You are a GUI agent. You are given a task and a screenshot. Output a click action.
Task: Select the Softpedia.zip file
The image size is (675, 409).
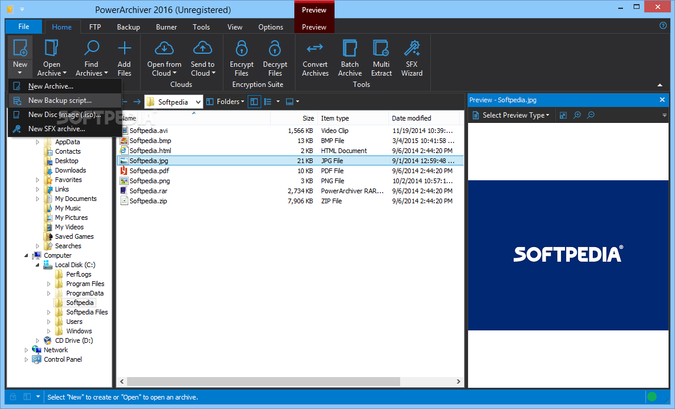click(148, 201)
